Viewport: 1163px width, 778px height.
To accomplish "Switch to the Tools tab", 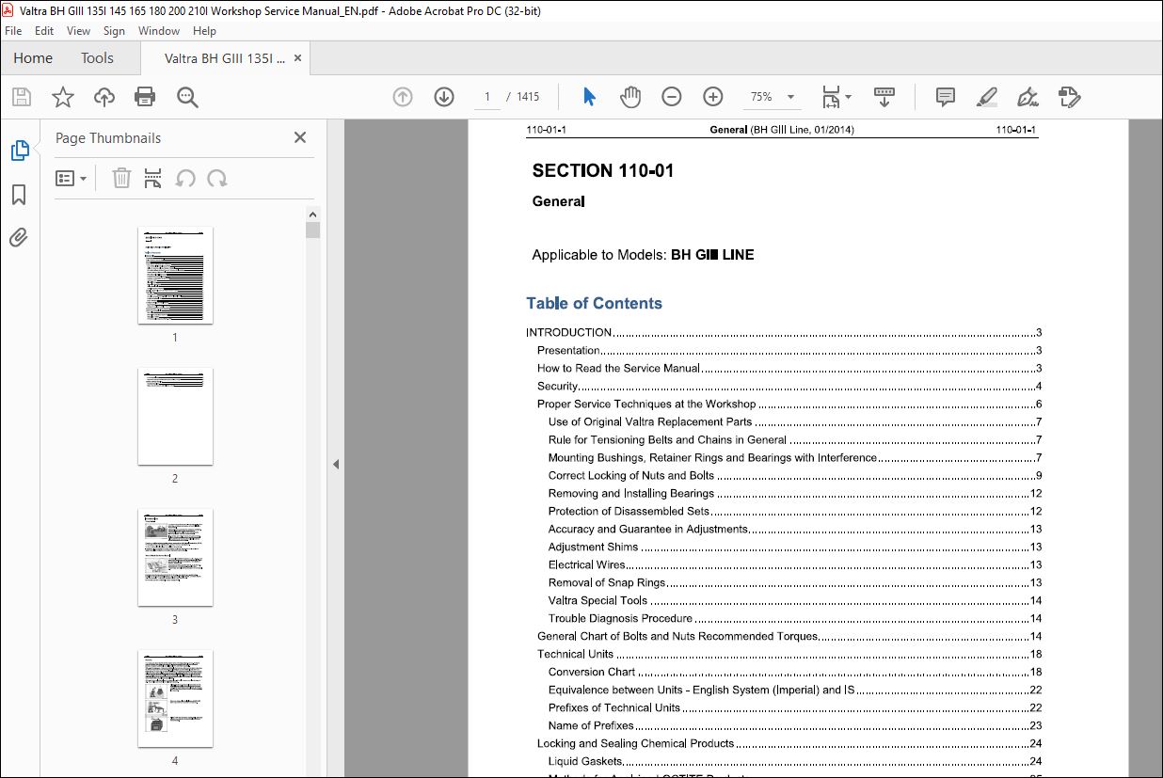I will 97,58.
